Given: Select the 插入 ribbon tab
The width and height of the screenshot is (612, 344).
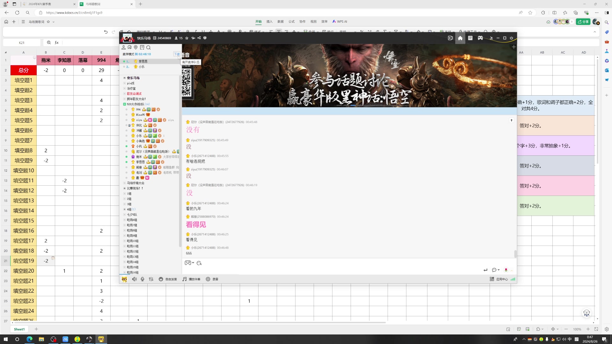Looking at the screenshot, I should 269,22.
